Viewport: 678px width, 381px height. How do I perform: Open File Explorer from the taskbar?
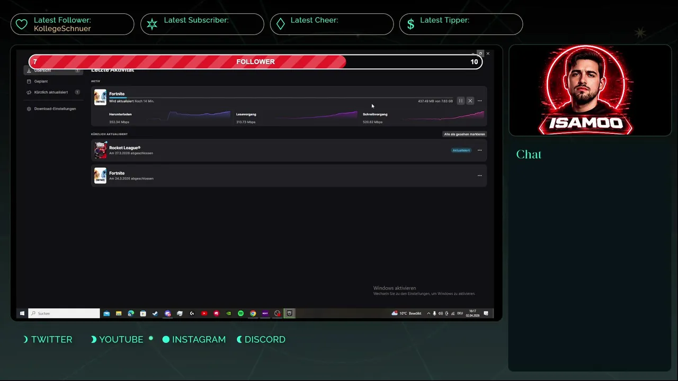pos(119,313)
